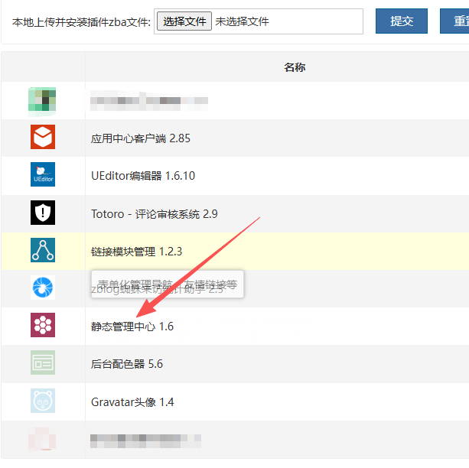This screenshot has width=469, height=468.
Task: Select the UEditor编辑器 1.6.10 text
Action: coord(143,176)
